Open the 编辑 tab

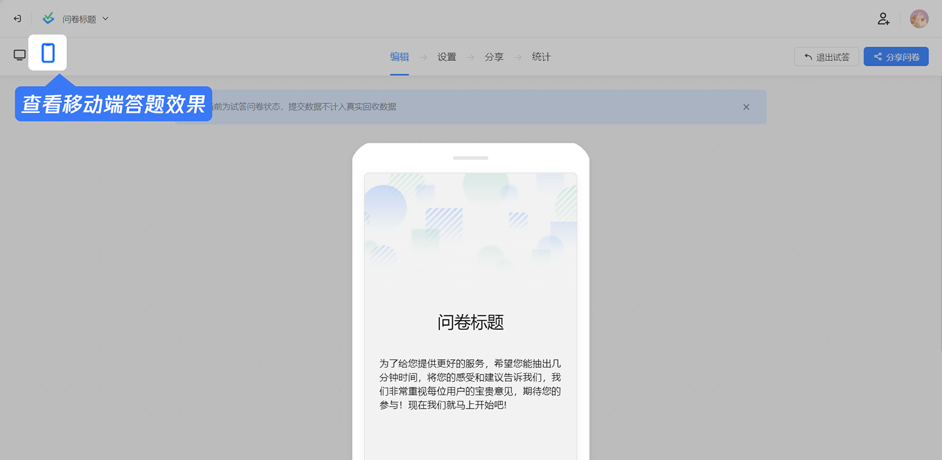tap(399, 57)
